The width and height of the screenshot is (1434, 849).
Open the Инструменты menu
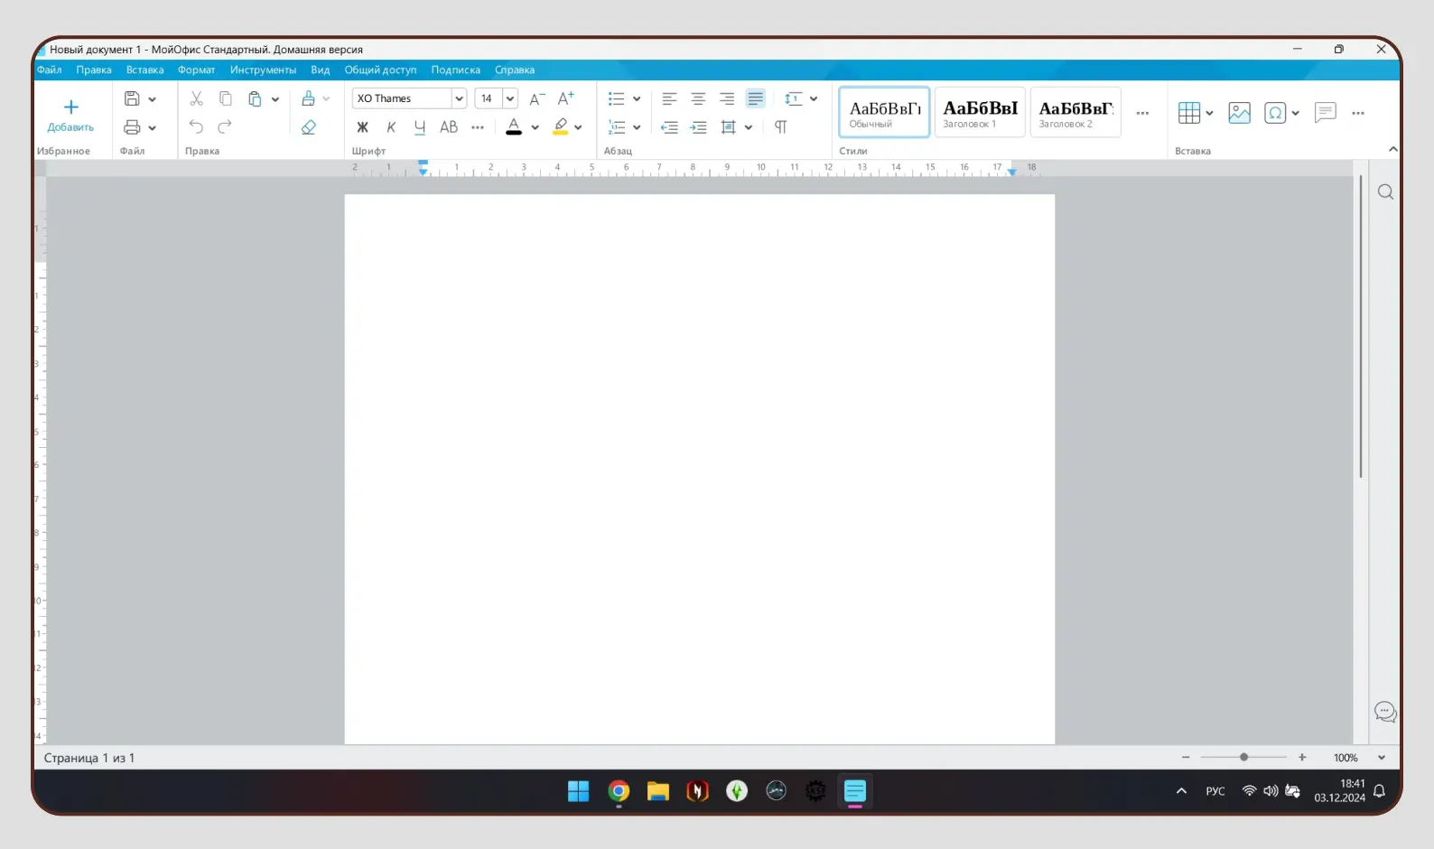(x=263, y=70)
